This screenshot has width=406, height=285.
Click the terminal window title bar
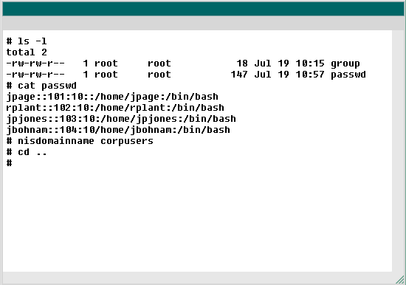coord(203,9)
